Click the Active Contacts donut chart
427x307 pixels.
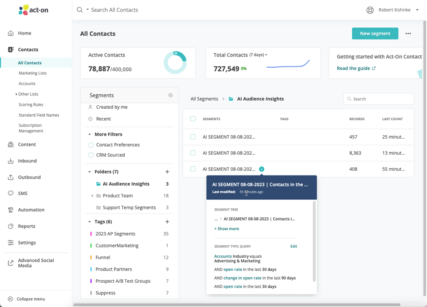[175, 63]
